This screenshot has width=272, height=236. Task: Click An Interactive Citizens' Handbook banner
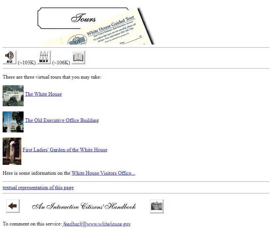84,206
